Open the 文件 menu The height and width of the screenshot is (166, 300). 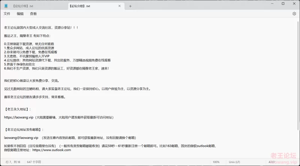click(x=7, y=14)
